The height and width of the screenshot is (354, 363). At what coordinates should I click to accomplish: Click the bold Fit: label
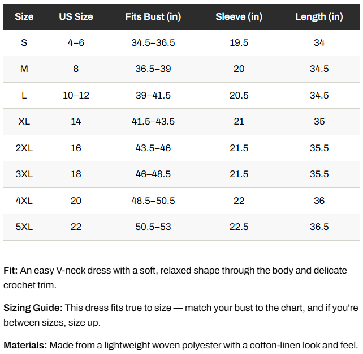tap(10, 271)
